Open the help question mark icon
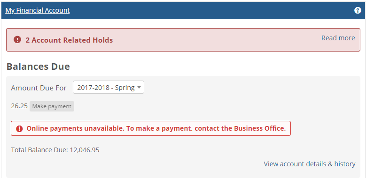 (358, 10)
